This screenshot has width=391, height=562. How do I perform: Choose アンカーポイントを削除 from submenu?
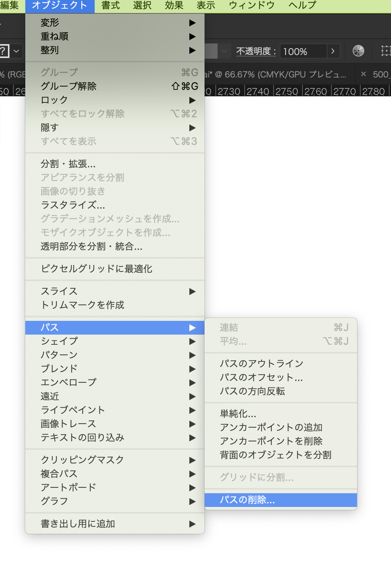pyautogui.click(x=281, y=441)
